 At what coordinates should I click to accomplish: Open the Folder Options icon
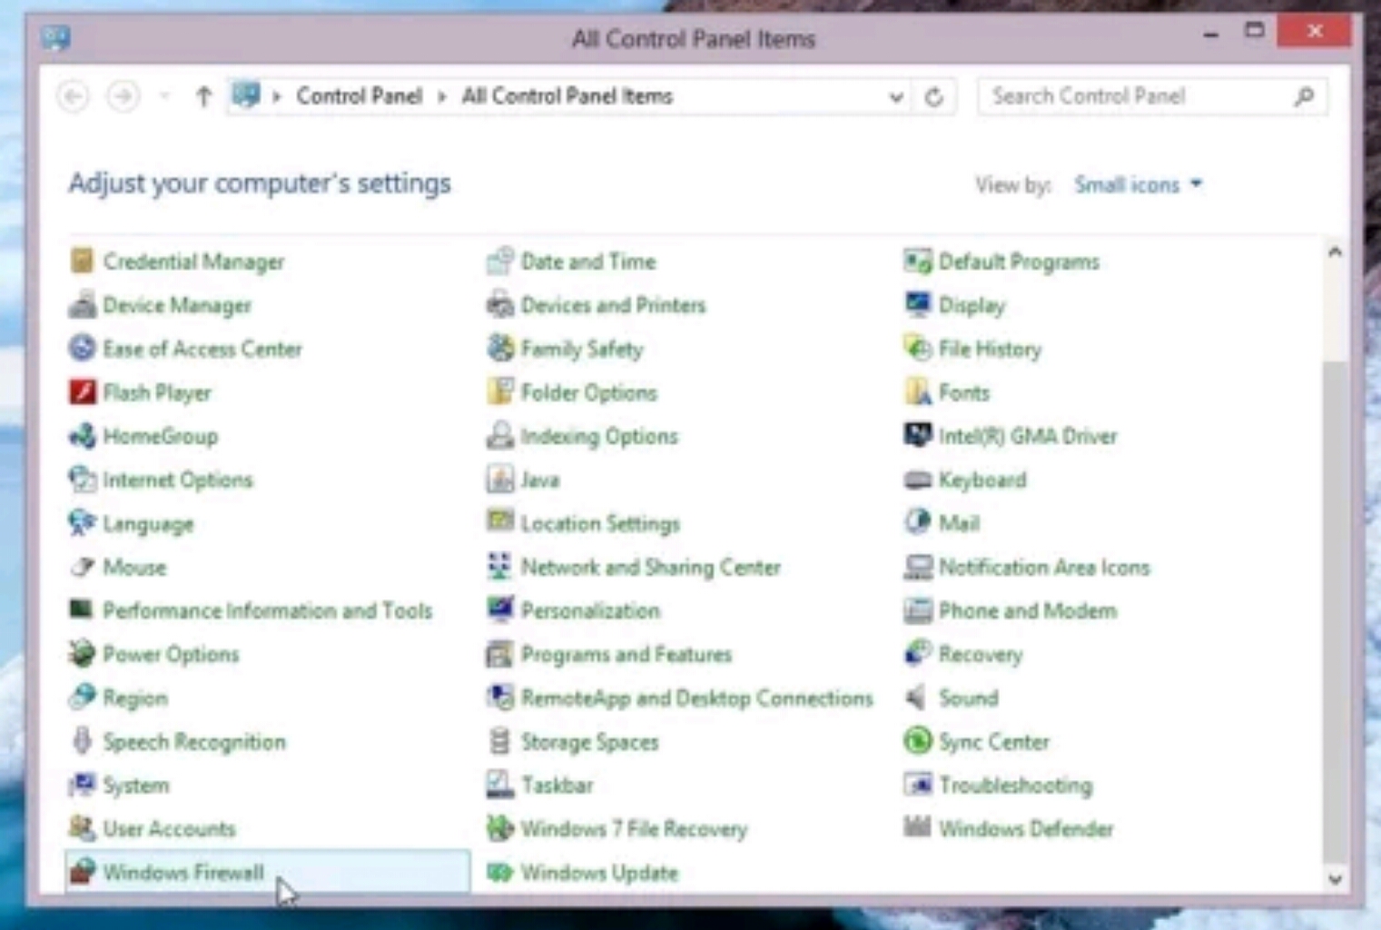click(x=499, y=392)
